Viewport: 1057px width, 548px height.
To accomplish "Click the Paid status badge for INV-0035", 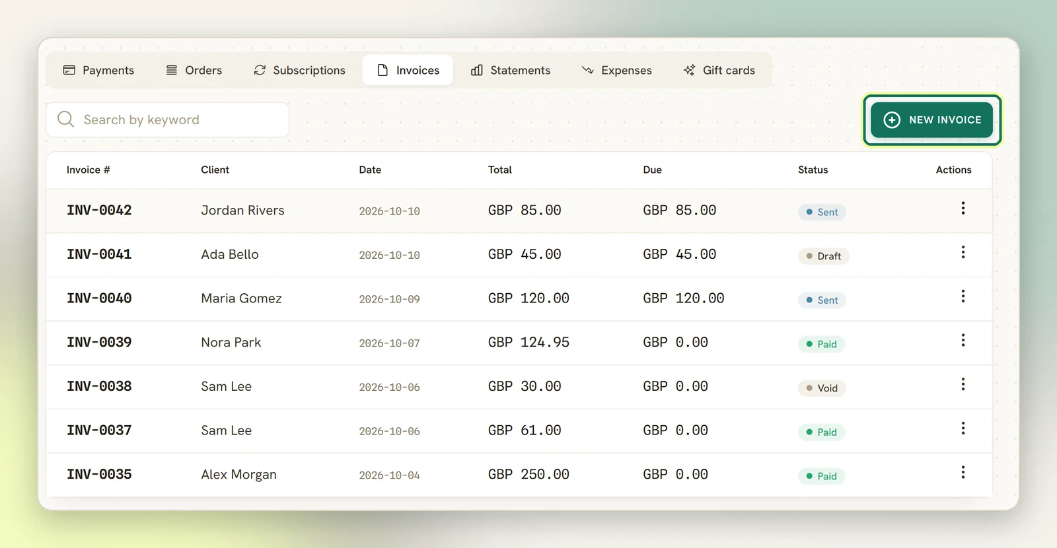I will pos(821,476).
